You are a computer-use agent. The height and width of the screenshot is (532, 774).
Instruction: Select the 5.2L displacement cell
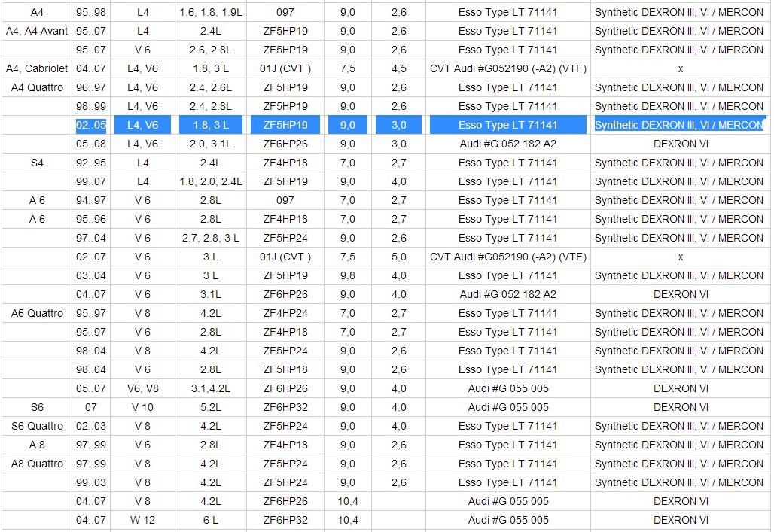click(211, 407)
